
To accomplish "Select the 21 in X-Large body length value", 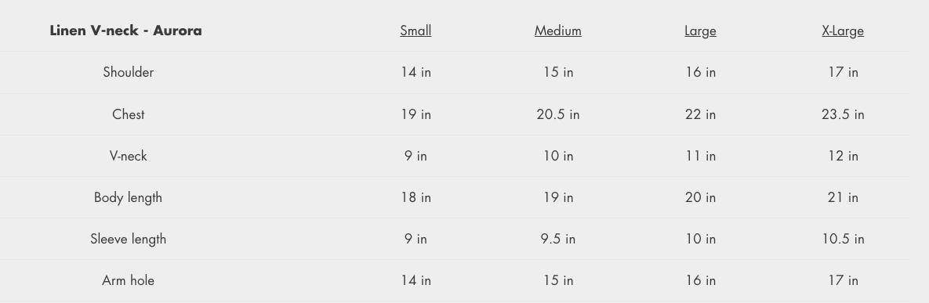I will tap(843, 197).
